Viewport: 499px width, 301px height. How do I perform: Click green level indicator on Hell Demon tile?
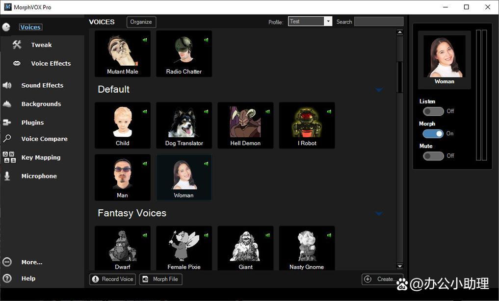pyautogui.click(x=267, y=112)
